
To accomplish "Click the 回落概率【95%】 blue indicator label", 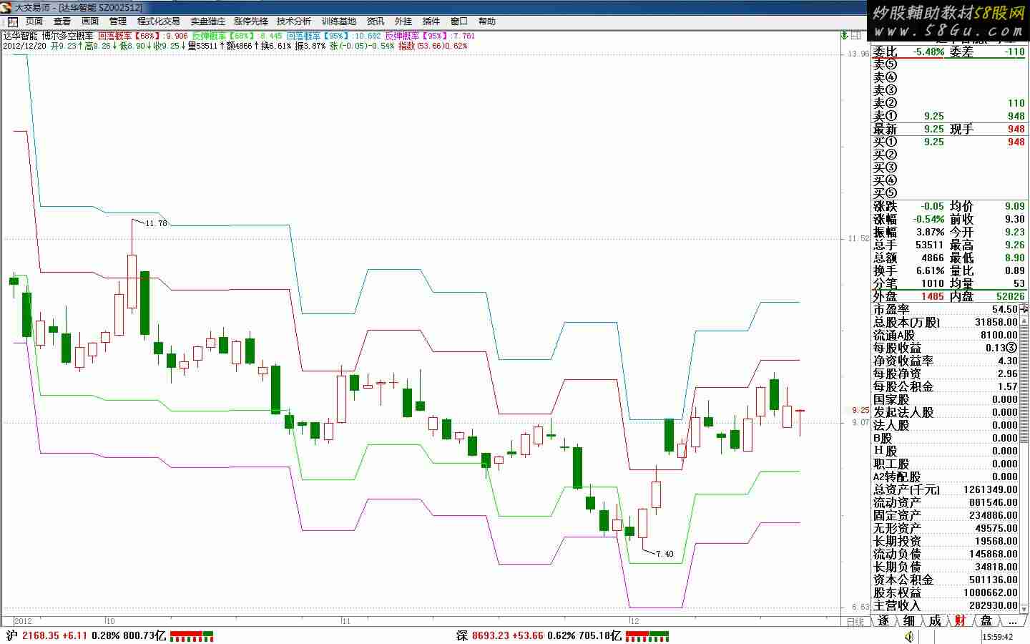I will click(318, 36).
